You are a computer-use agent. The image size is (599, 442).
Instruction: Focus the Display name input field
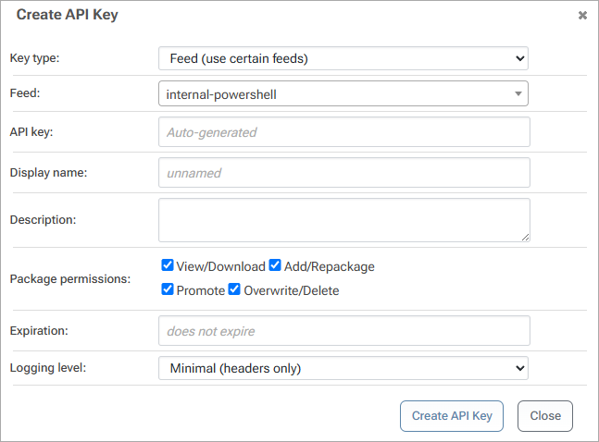pos(344,173)
